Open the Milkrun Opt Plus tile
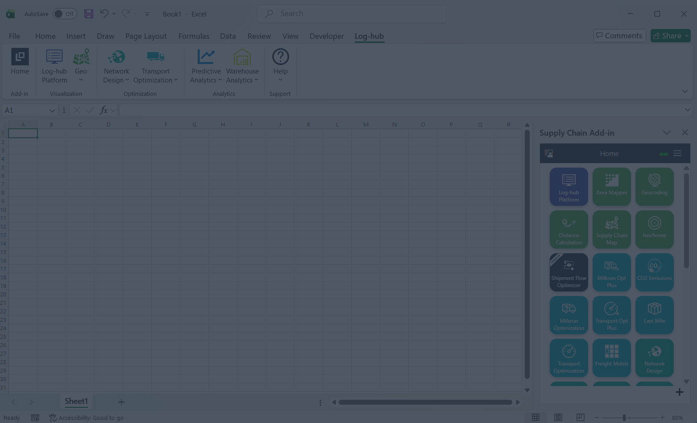The height and width of the screenshot is (423, 697). point(611,272)
